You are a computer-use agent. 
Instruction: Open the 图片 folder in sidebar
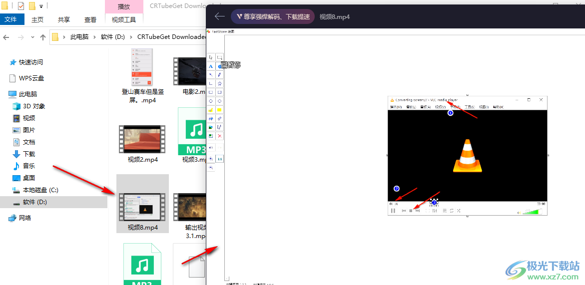coord(24,130)
